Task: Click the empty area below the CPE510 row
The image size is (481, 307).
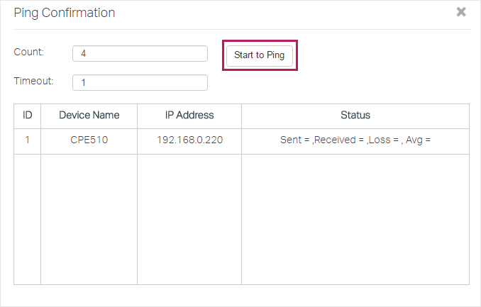Action: (89, 219)
